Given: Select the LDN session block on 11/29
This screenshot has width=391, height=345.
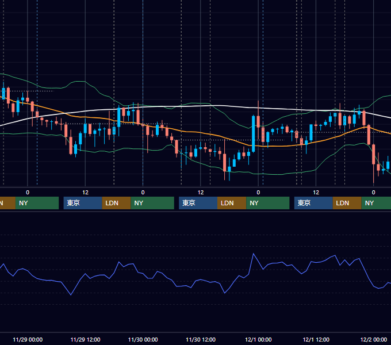Looking at the screenshot, I should coord(117,203).
